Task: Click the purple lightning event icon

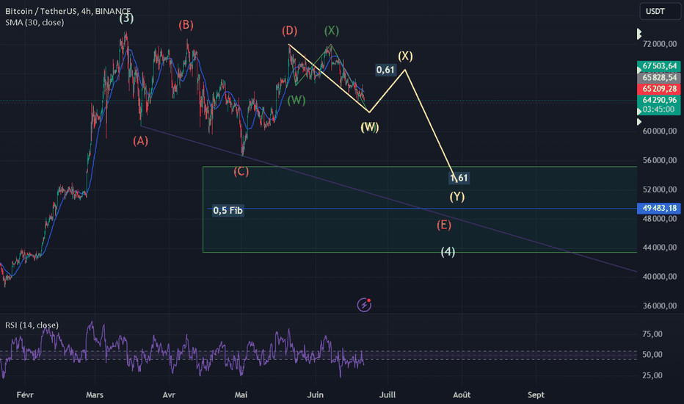Action: pos(364,305)
